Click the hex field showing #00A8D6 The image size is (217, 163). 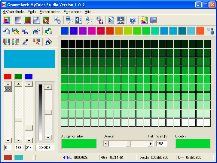pos(45,148)
